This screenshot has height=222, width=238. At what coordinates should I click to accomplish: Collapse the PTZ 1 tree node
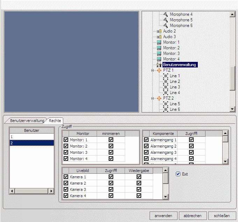(x=152, y=70)
